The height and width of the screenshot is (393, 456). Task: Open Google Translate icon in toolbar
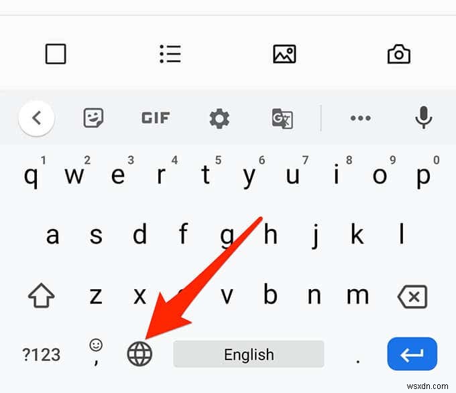pyautogui.click(x=282, y=119)
